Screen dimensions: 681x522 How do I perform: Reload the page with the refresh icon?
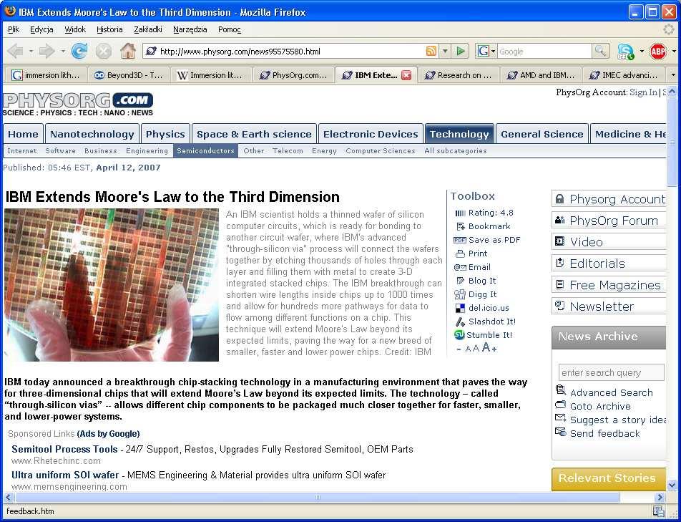coord(79,52)
